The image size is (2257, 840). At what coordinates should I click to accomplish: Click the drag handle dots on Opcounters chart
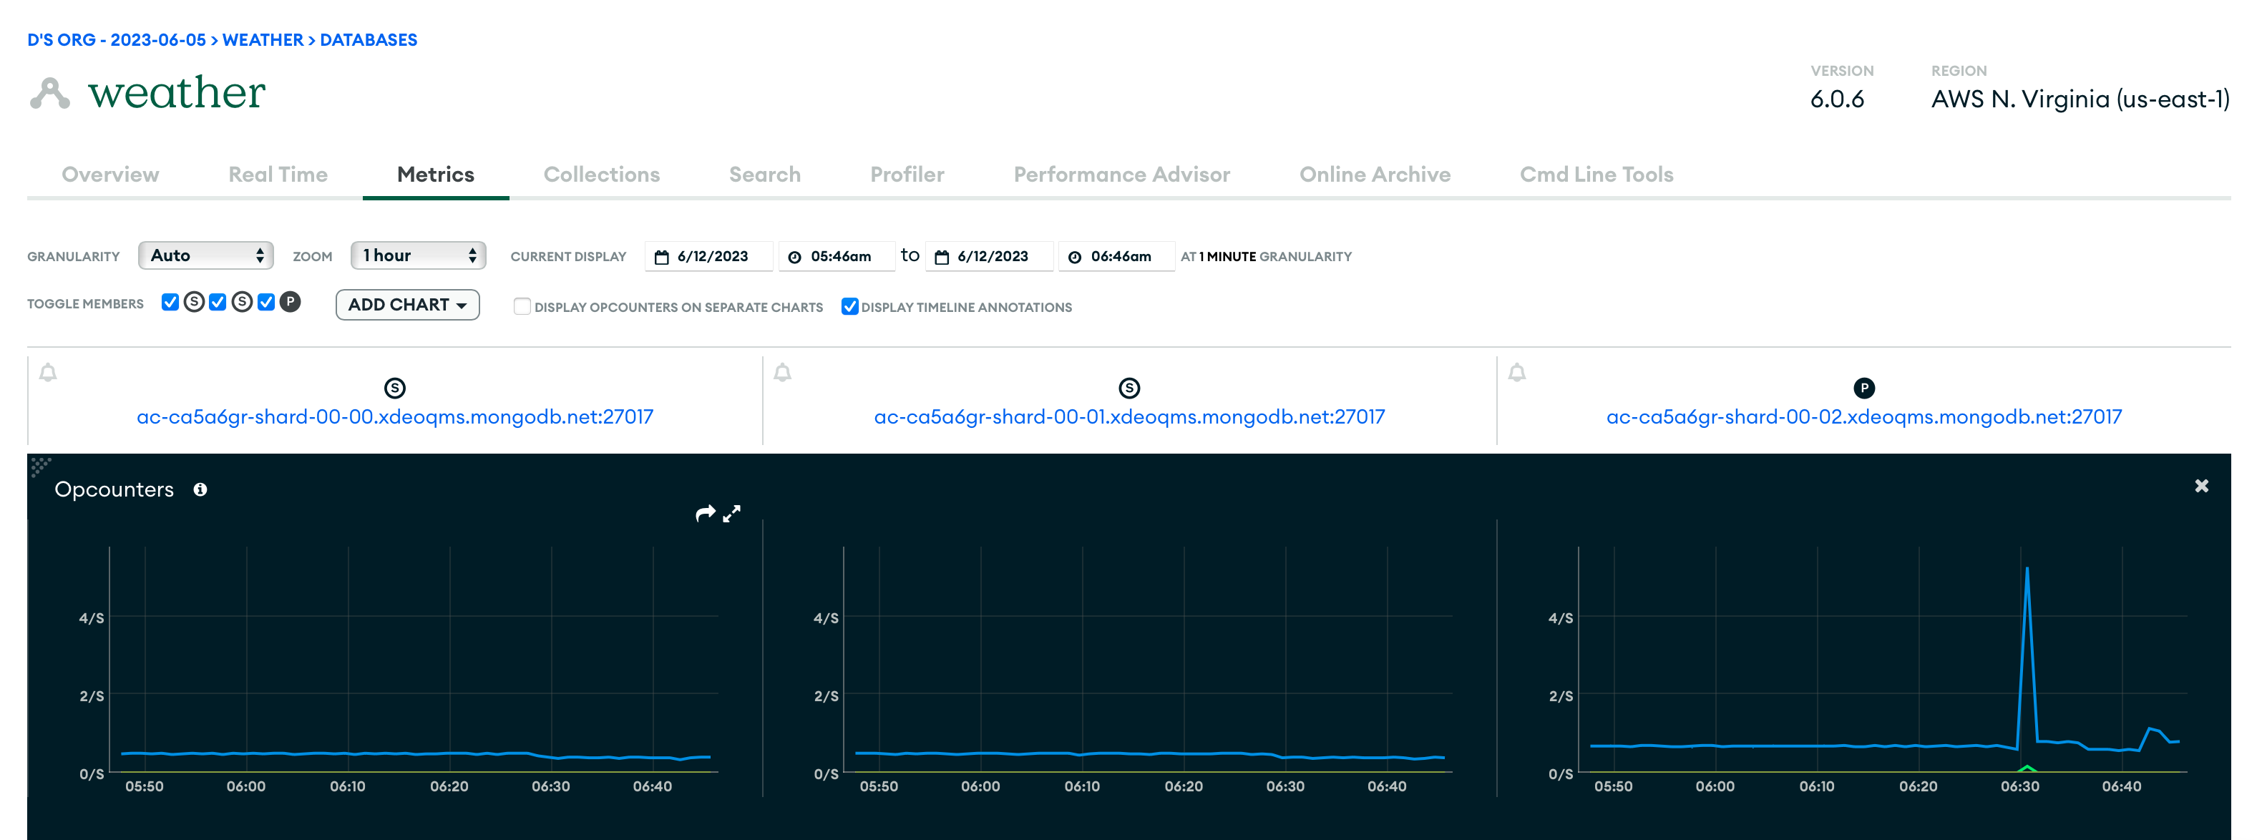point(40,465)
